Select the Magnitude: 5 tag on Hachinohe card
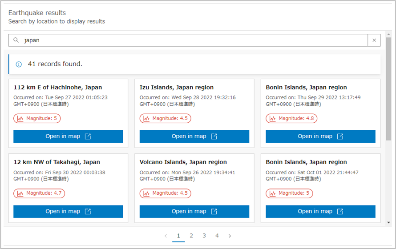396x249 pixels. pos(37,118)
